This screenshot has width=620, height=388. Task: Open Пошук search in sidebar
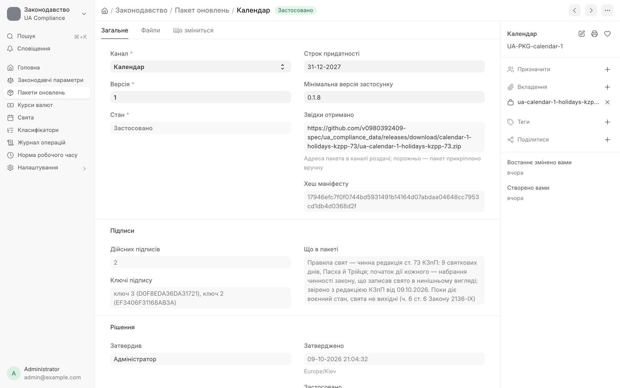coord(47,36)
